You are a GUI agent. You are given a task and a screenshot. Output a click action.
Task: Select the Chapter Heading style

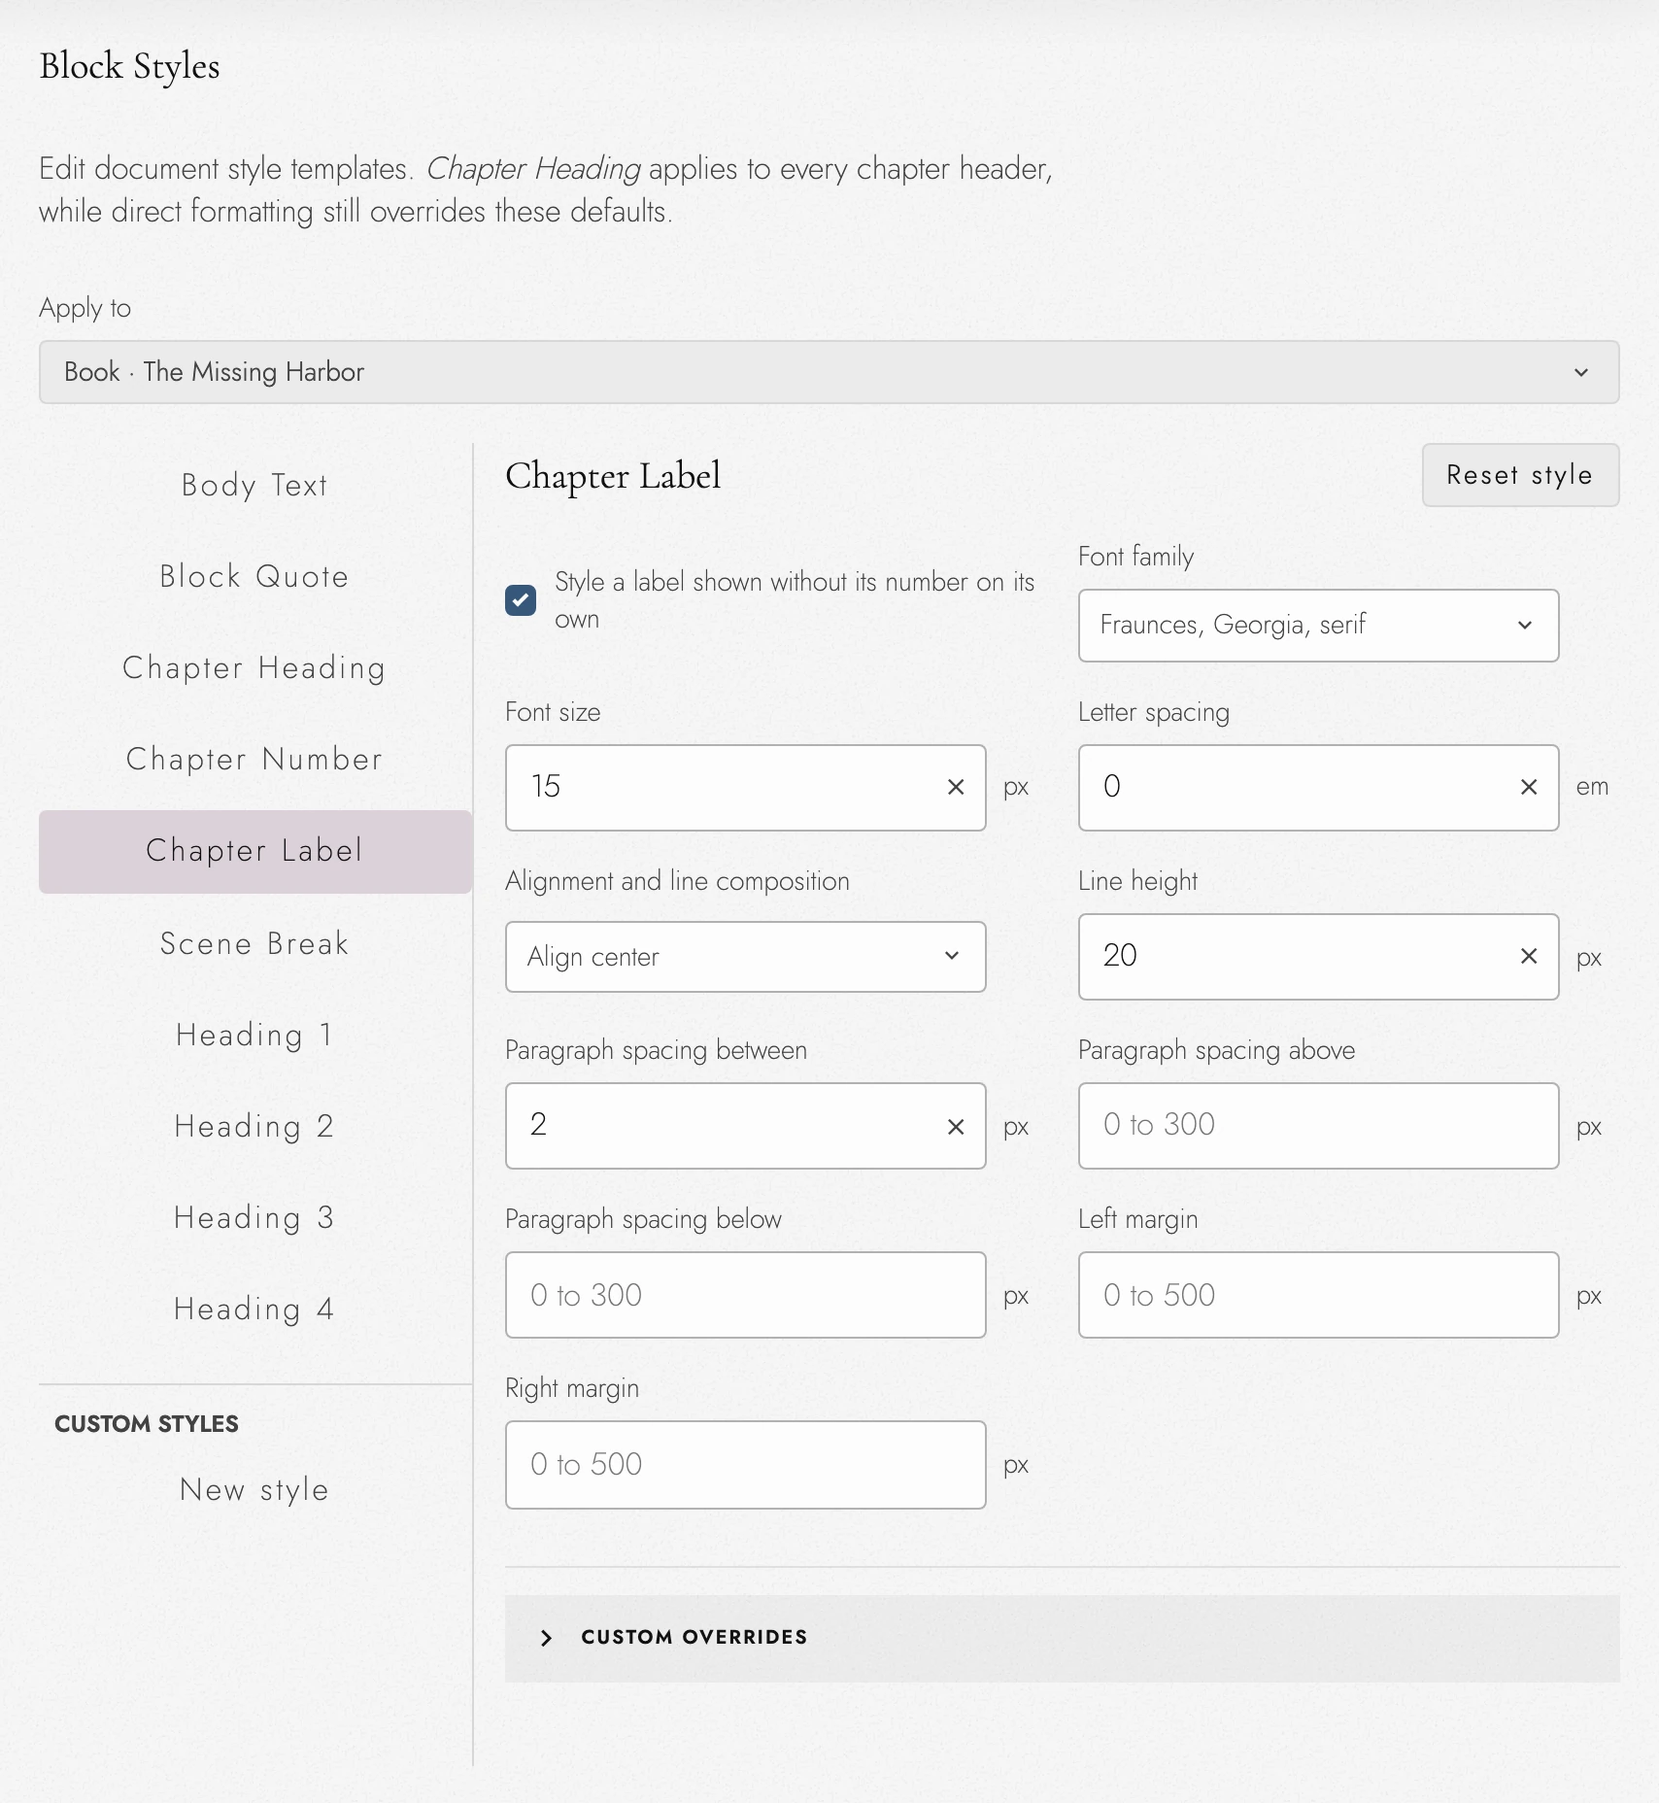coord(254,667)
